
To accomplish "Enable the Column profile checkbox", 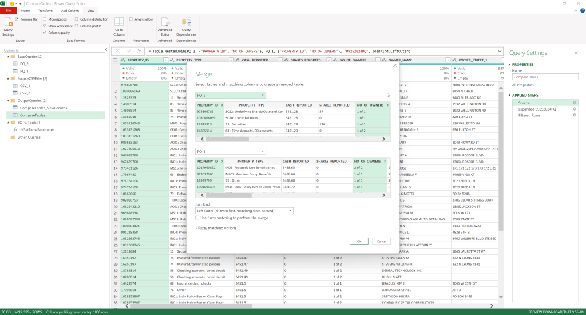I will coord(77,26).
